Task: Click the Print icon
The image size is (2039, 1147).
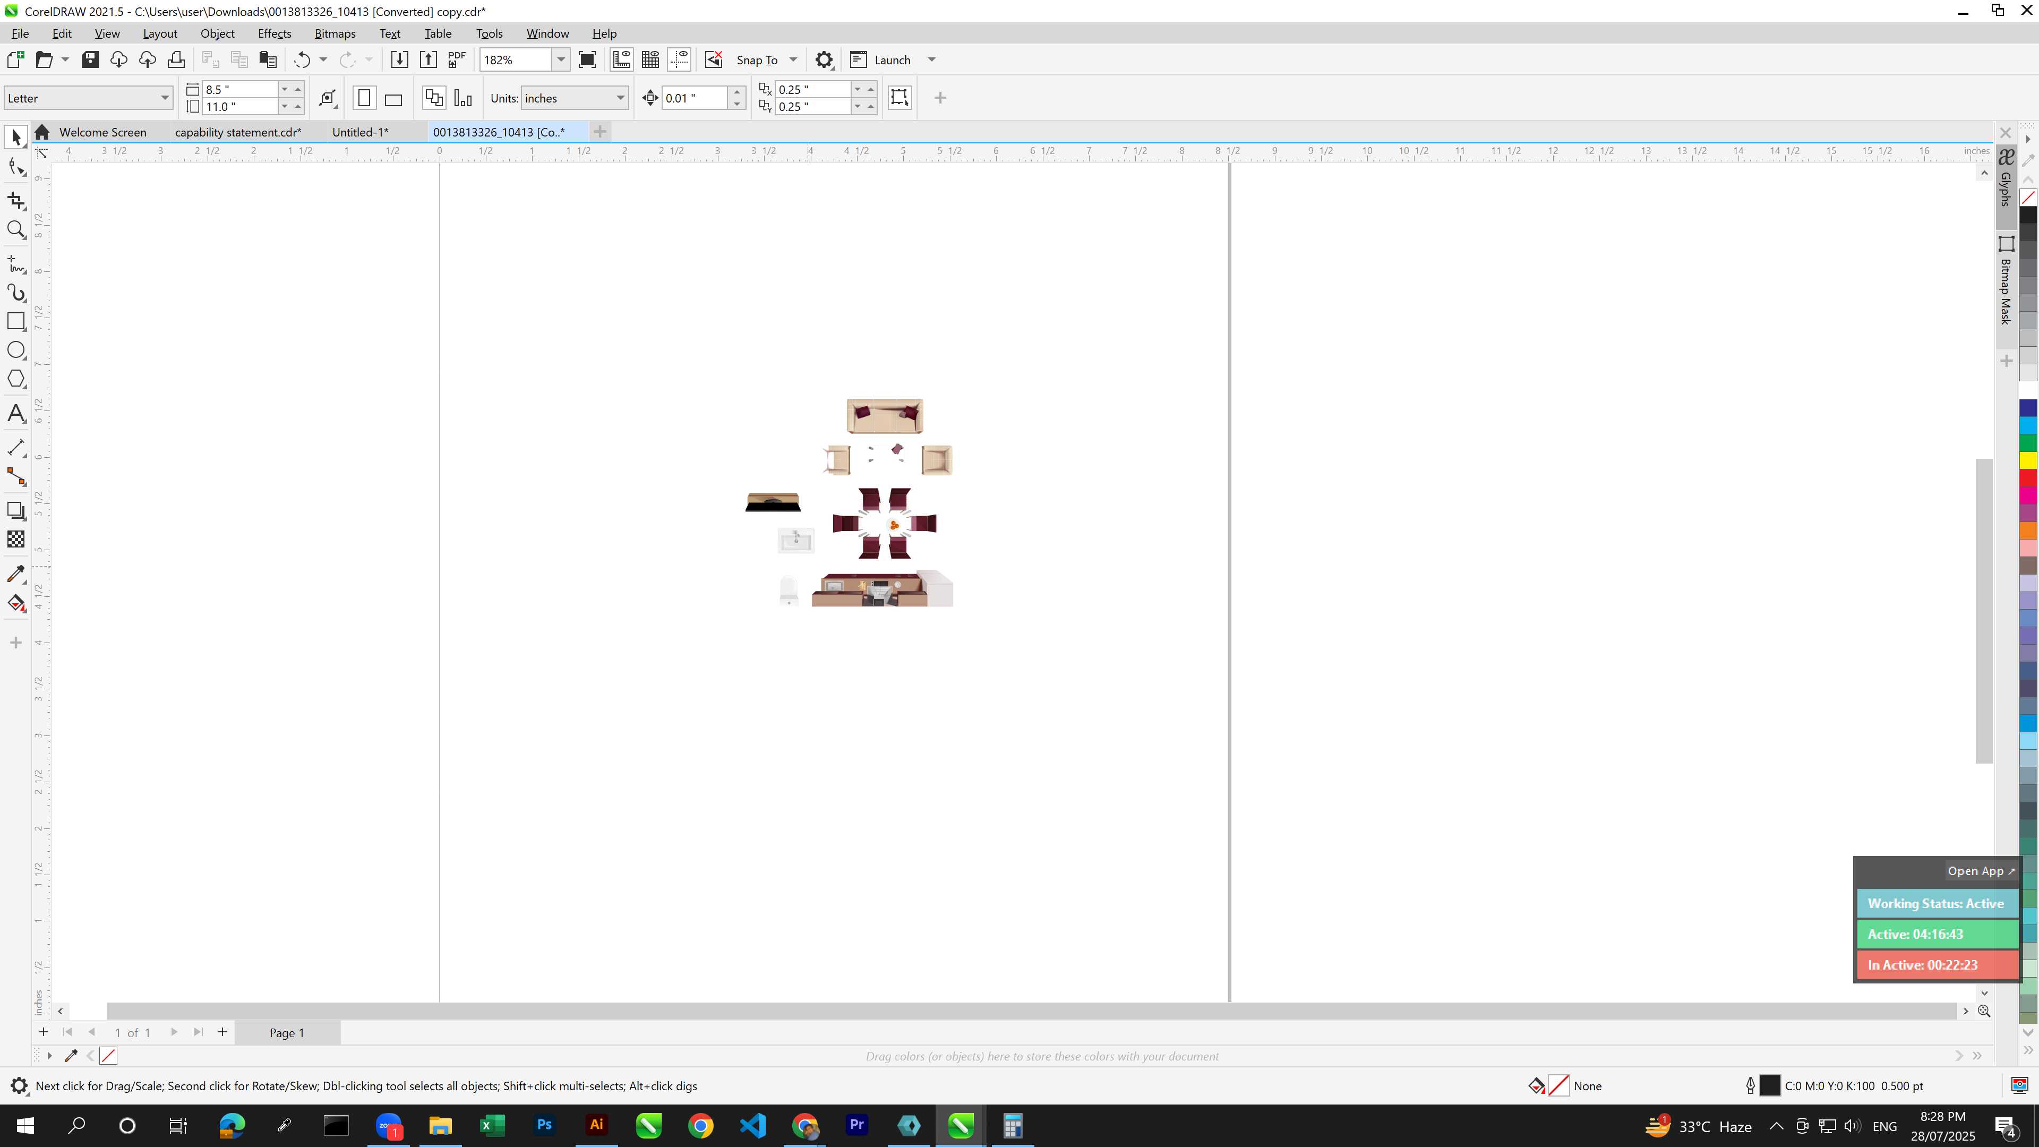Action: 176,59
